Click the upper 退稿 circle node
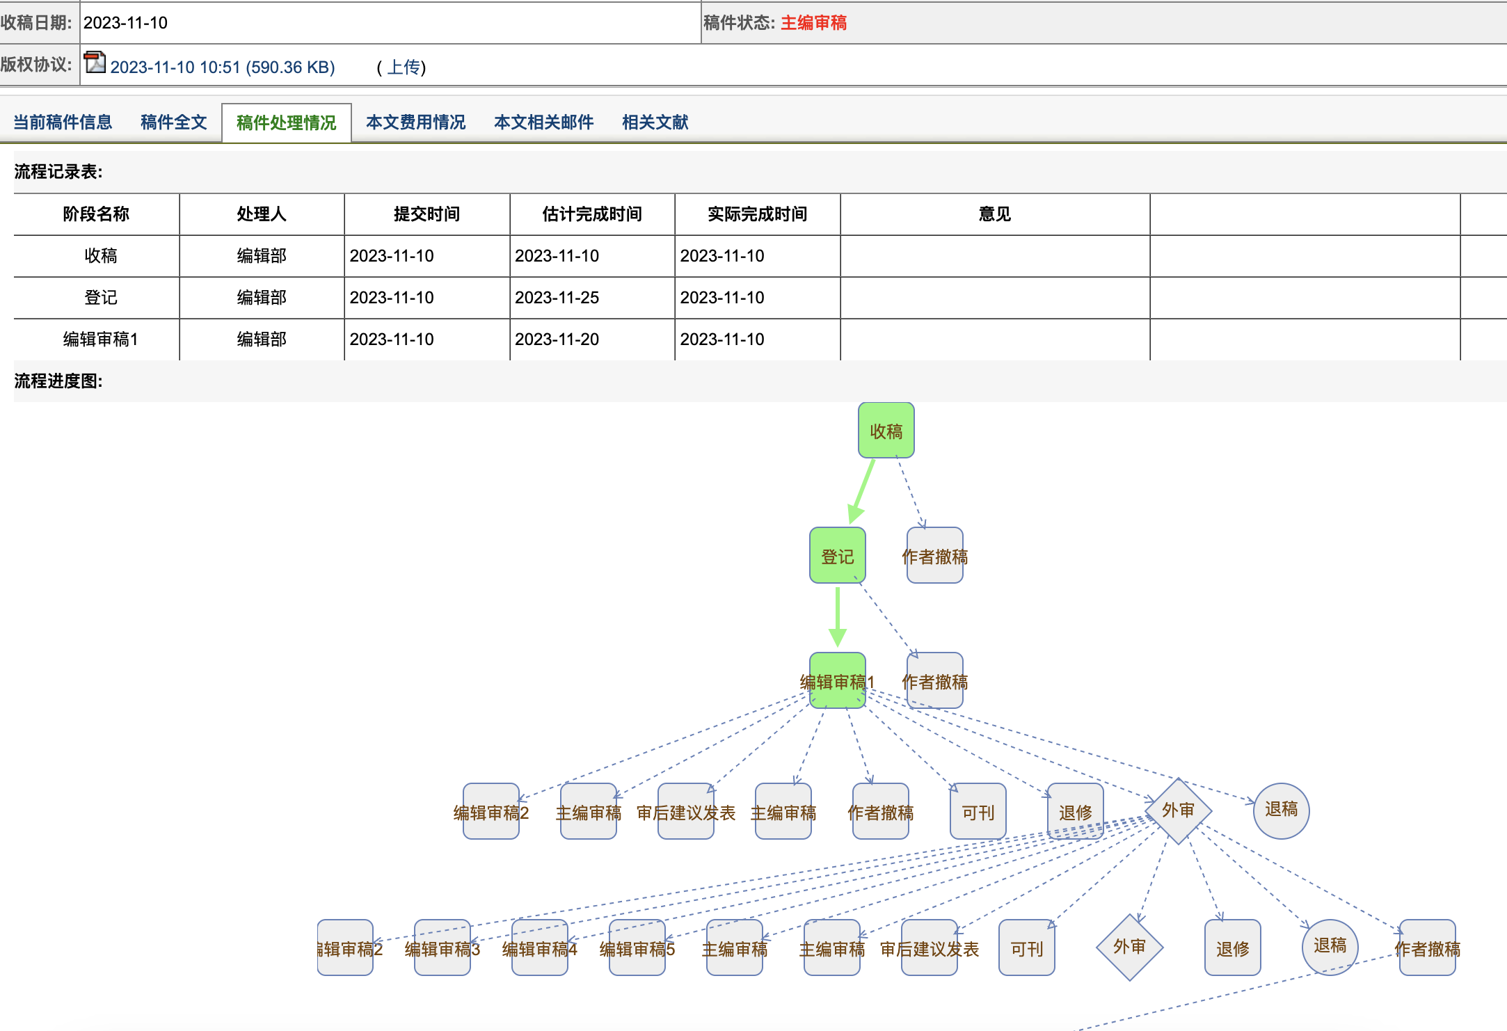 (1281, 810)
